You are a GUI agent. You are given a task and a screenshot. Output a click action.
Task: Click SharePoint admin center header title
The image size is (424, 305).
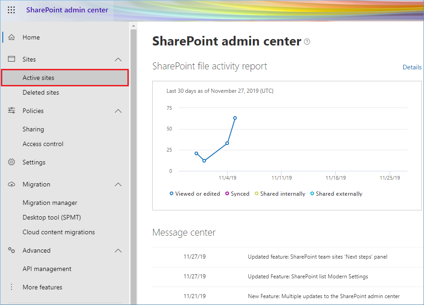pos(67,10)
